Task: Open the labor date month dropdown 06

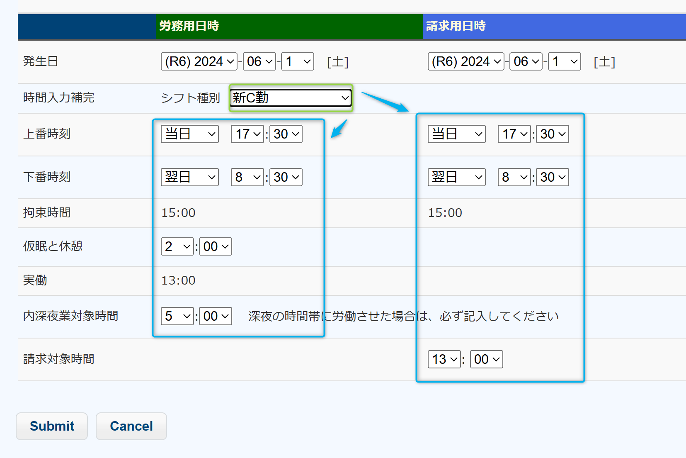Action: [259, 61]
